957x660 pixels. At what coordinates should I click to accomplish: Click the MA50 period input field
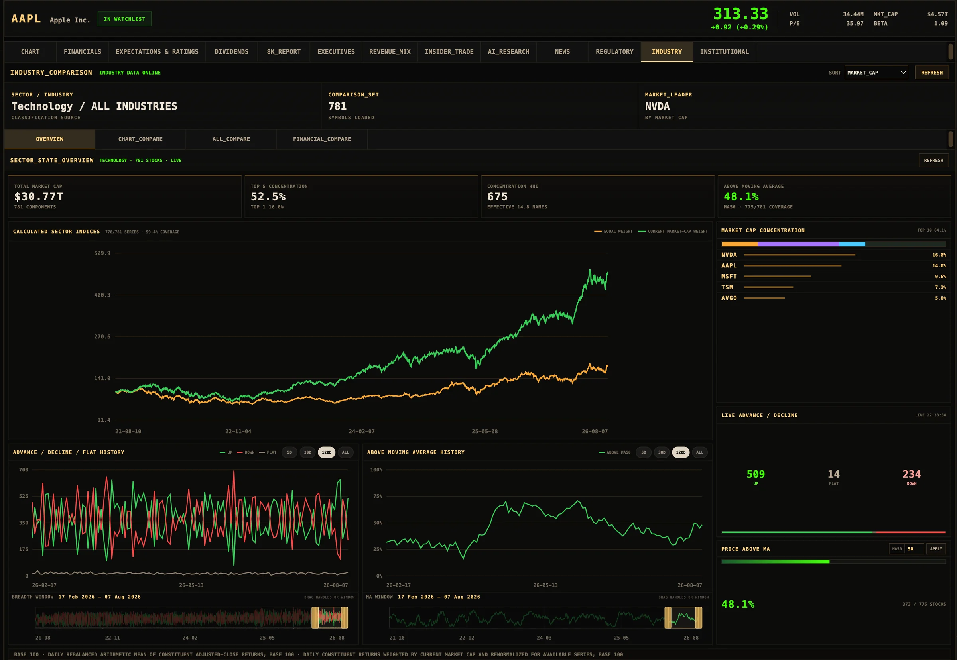pos(914,549)
